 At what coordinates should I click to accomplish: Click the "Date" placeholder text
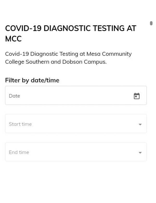coord(15,96)
